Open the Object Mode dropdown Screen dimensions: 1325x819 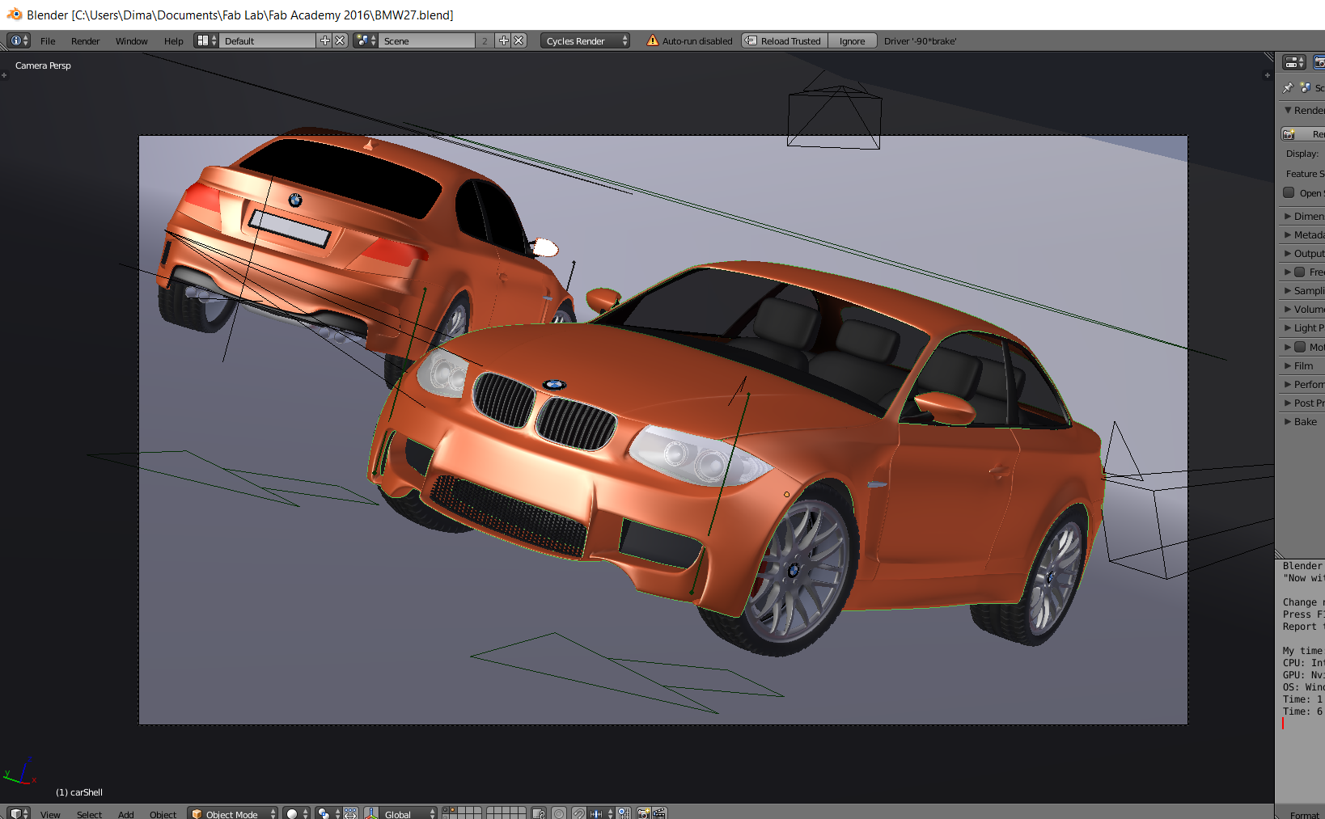233,813
